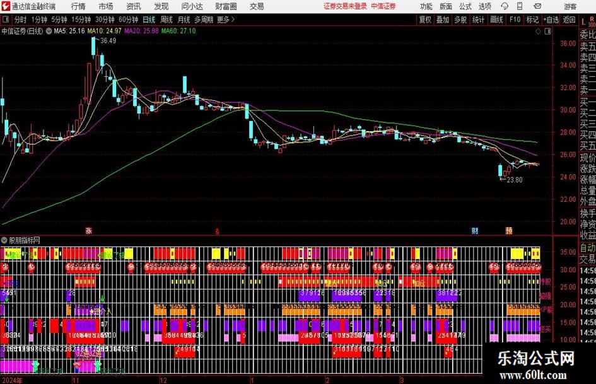Screen dimensions: 596x384
Task: Click the MA10: 24.97 value
Action: click(104, 31)
